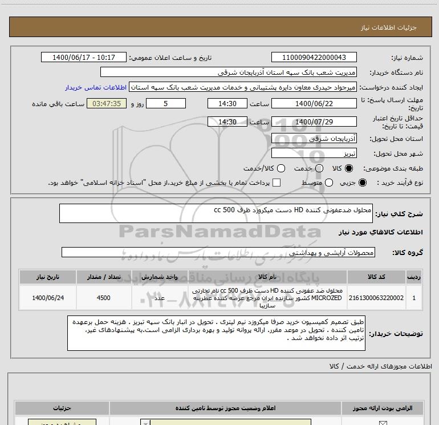Click the need date cell 1400/06/24
This screenshot has width=439, height=425.
coord(48,298)
